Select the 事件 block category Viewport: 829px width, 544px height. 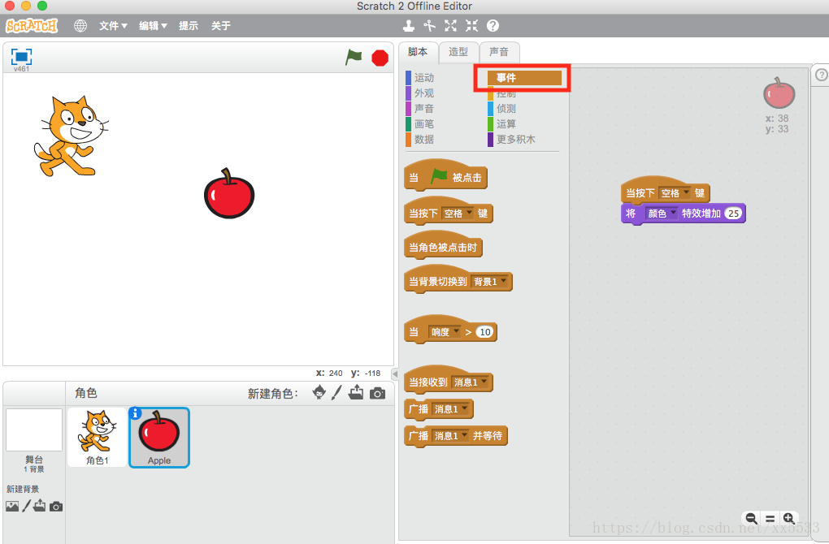(x=524, y=78)
